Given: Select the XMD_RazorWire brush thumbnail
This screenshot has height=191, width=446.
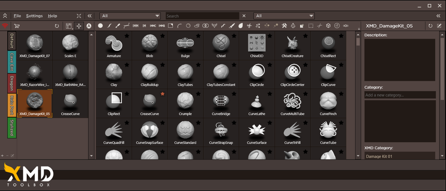Looking at the screenshot, I should pos(35,75).
